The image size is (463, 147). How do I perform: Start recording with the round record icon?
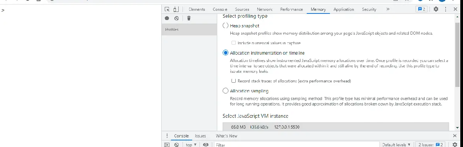coord(167,18)
